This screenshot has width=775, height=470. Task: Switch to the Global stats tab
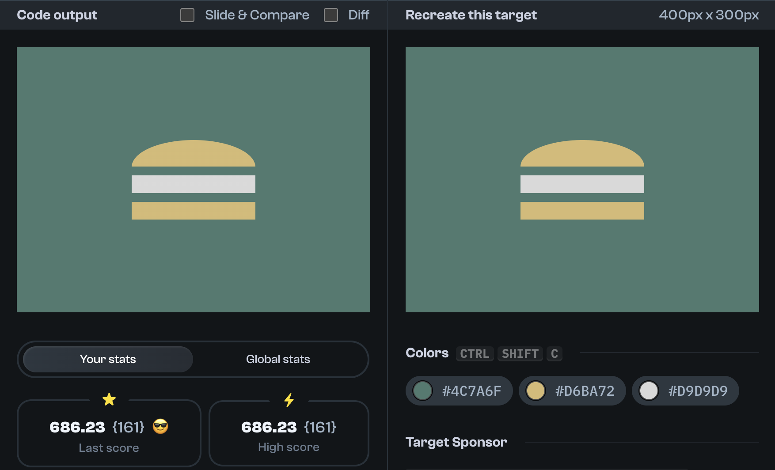click(278, 359)
